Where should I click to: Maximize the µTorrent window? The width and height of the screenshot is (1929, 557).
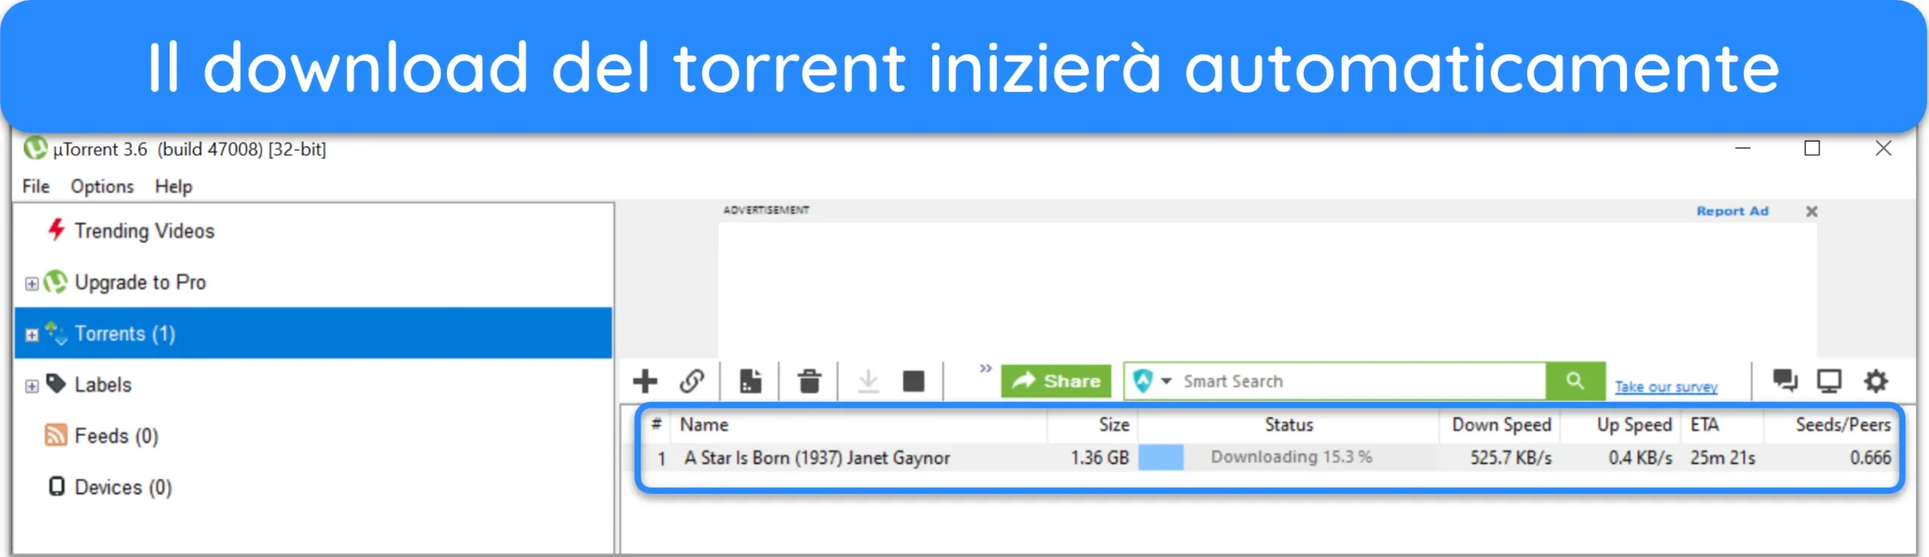[x=1812, y=148]
